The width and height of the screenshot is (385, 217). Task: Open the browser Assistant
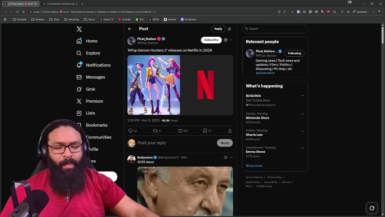point(360,12)
